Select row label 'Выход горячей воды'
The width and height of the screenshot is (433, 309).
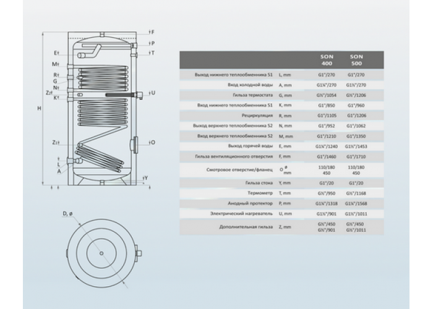(251, 146)
